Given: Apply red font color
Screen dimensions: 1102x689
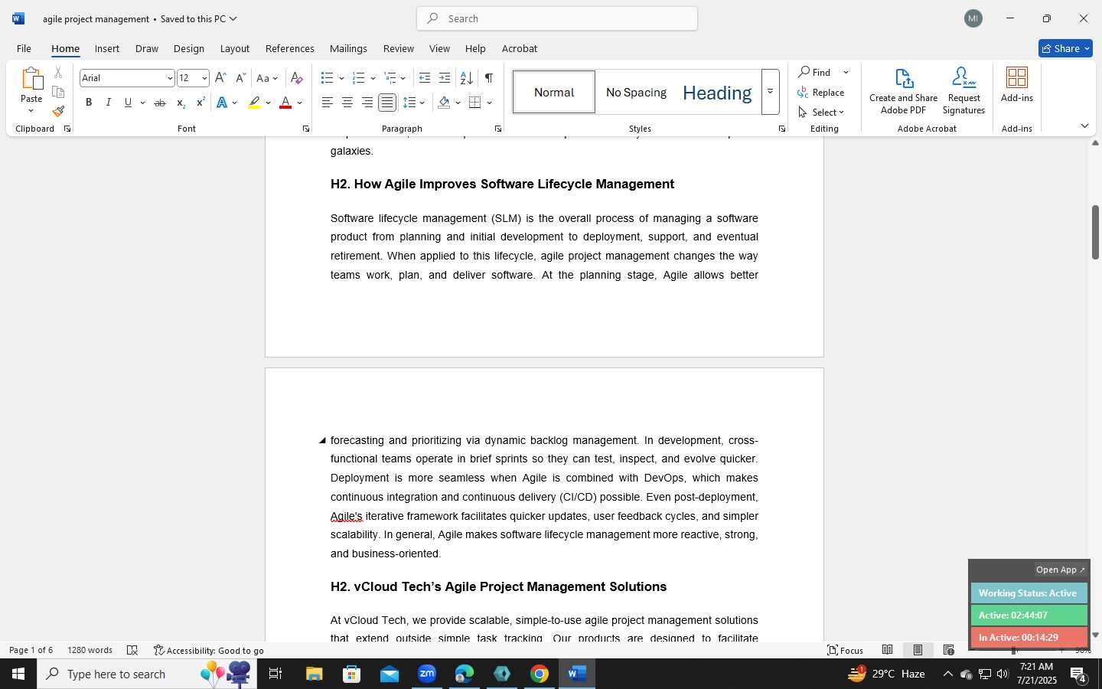Looking at the screenshot, I should [x=285, y=103].
